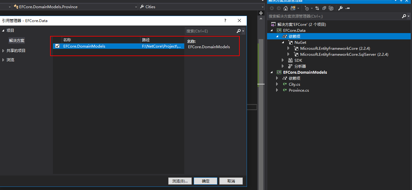This screenshot has height=190, width=412.
Task: Collapse all items in Solution Explorer
Action: pyautogui.click(x=324, y=8)
